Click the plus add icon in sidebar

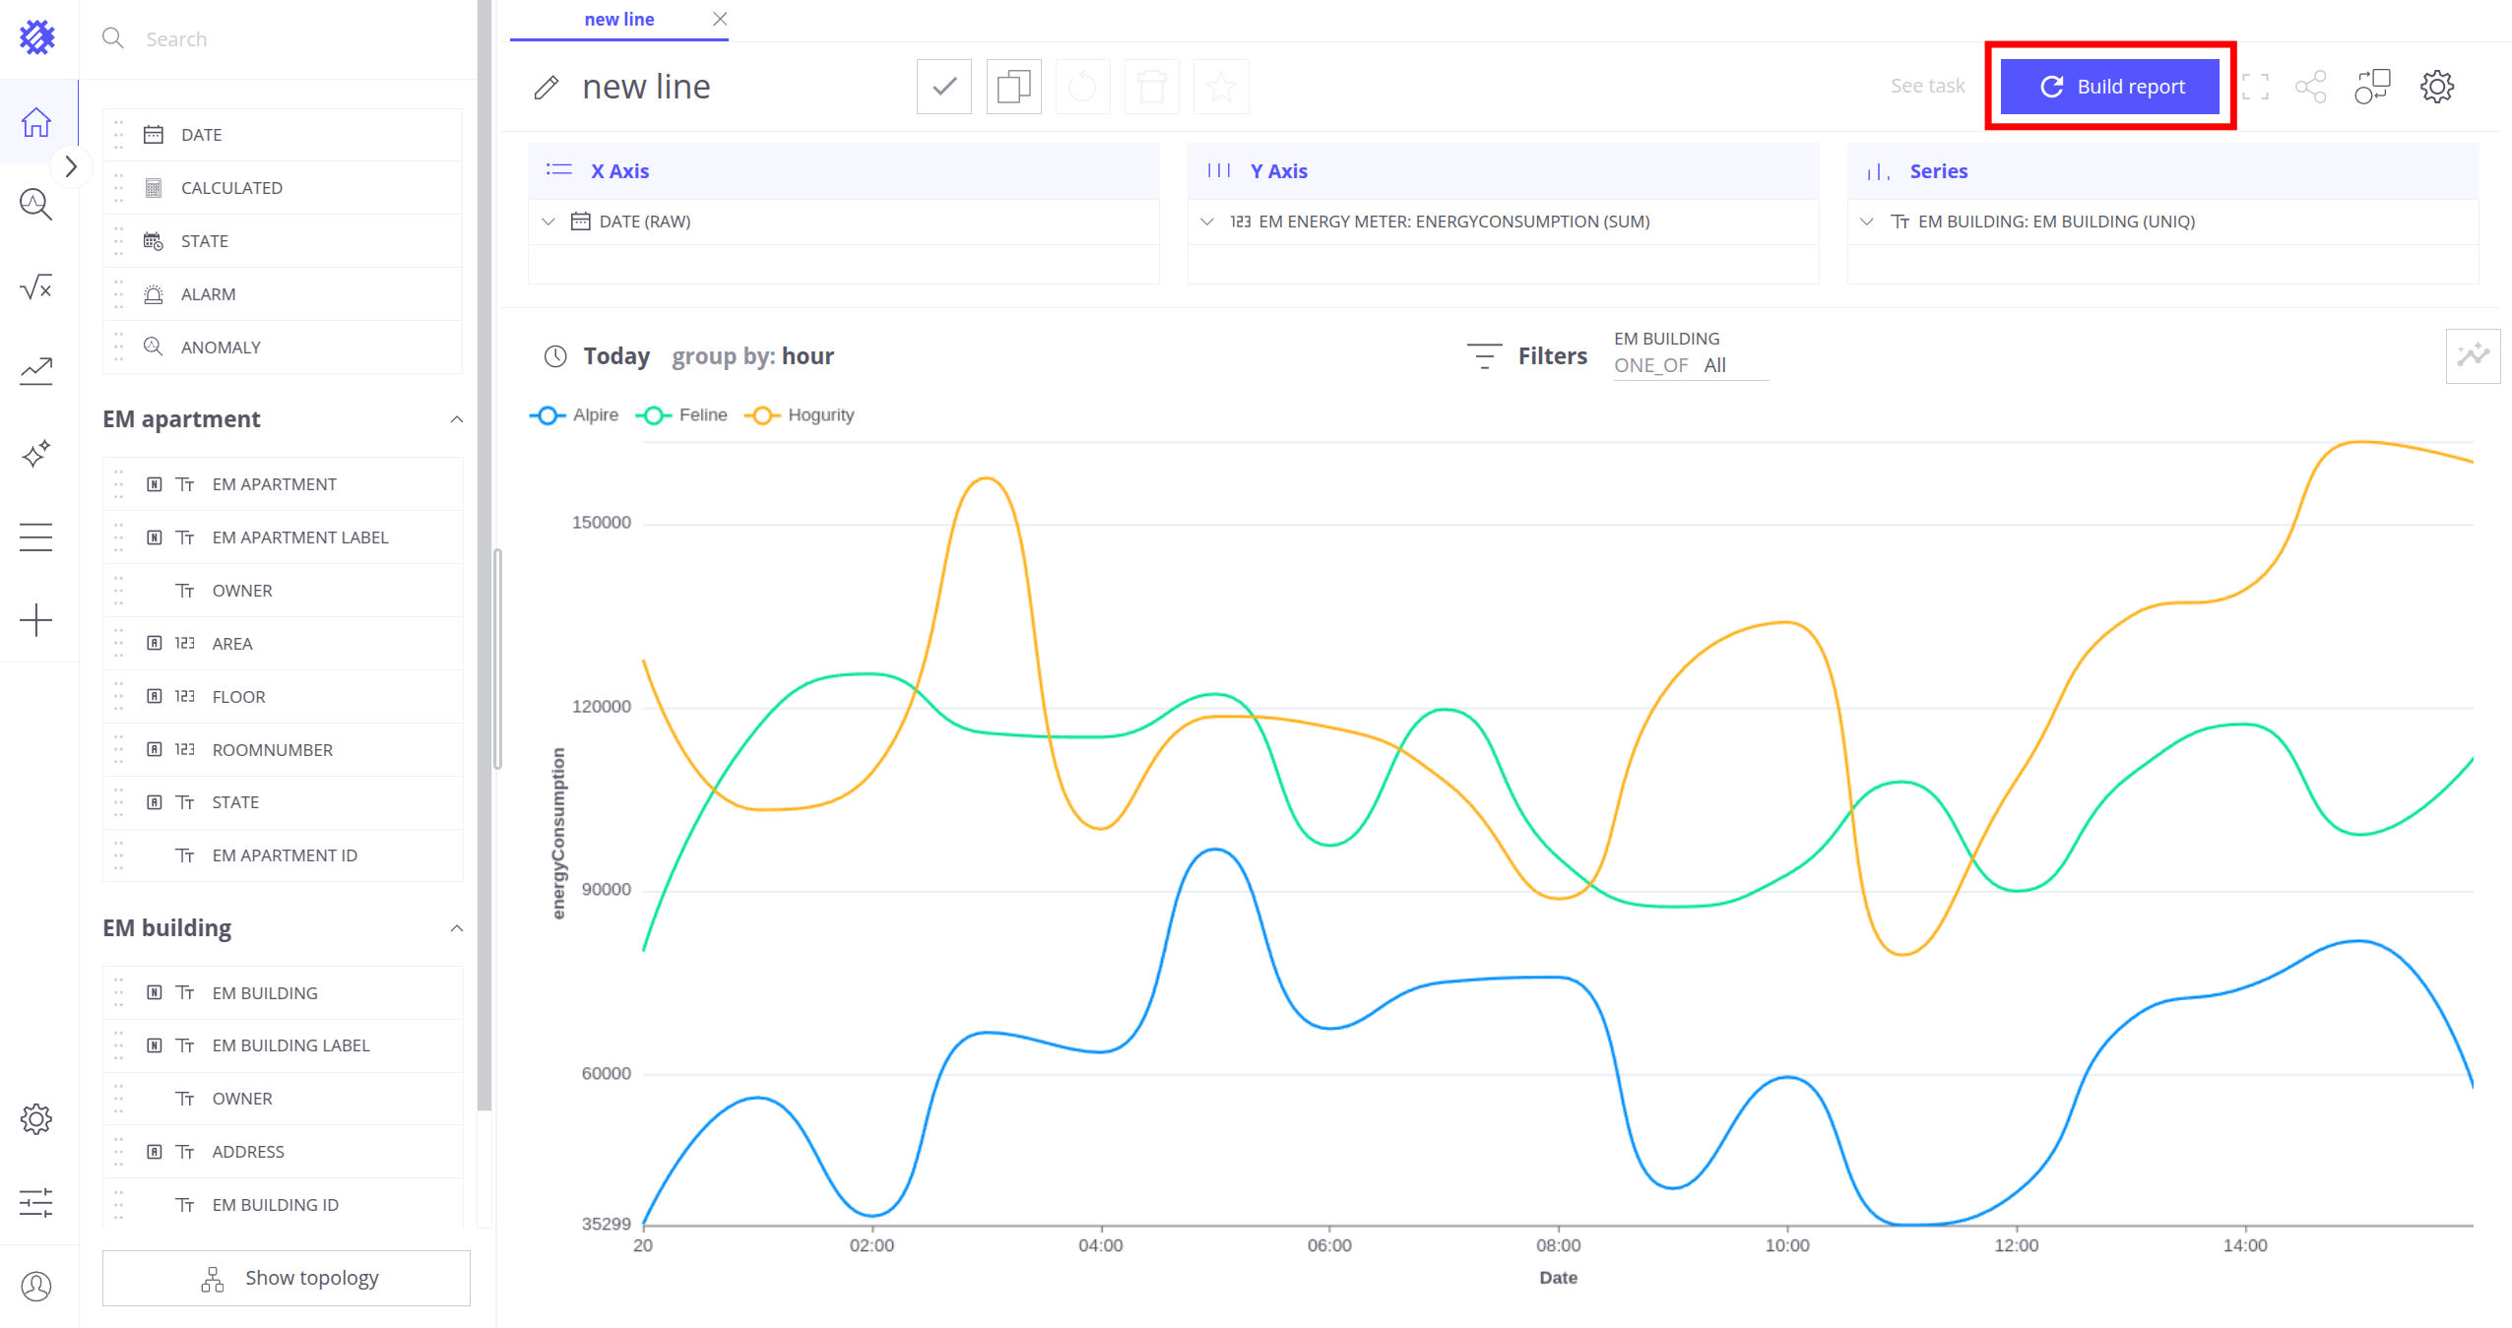tap(36, 620)
